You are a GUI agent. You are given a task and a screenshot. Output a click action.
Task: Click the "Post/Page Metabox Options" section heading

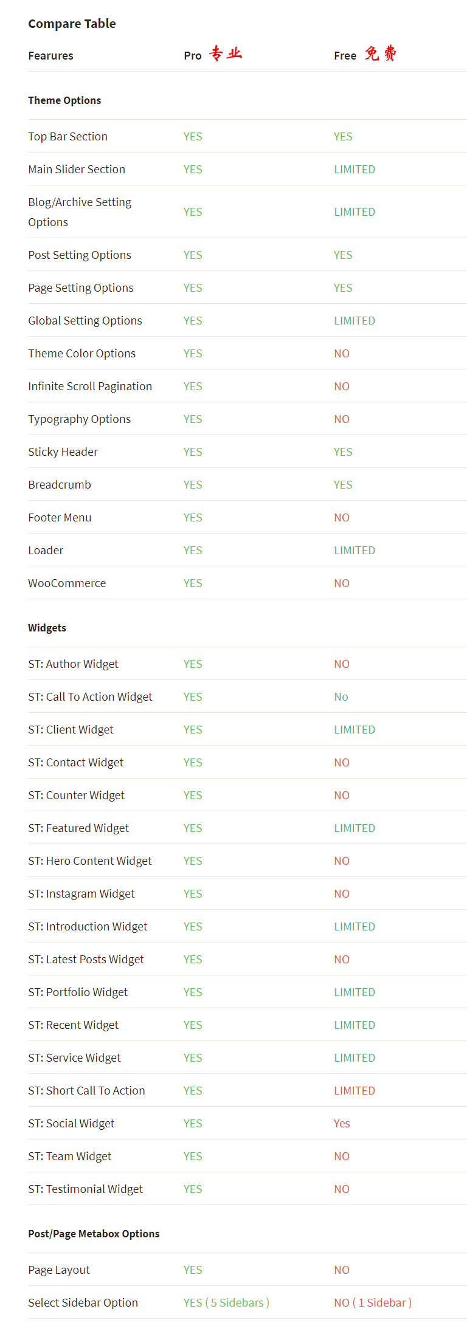(94, 1234)
